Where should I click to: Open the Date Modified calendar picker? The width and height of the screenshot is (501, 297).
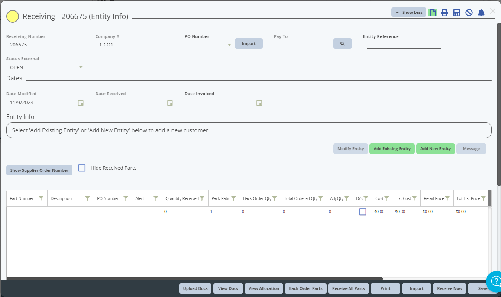[81, 103]
